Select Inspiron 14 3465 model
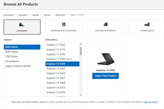Viewport: 164px width, 109px height. pos(62,73)
